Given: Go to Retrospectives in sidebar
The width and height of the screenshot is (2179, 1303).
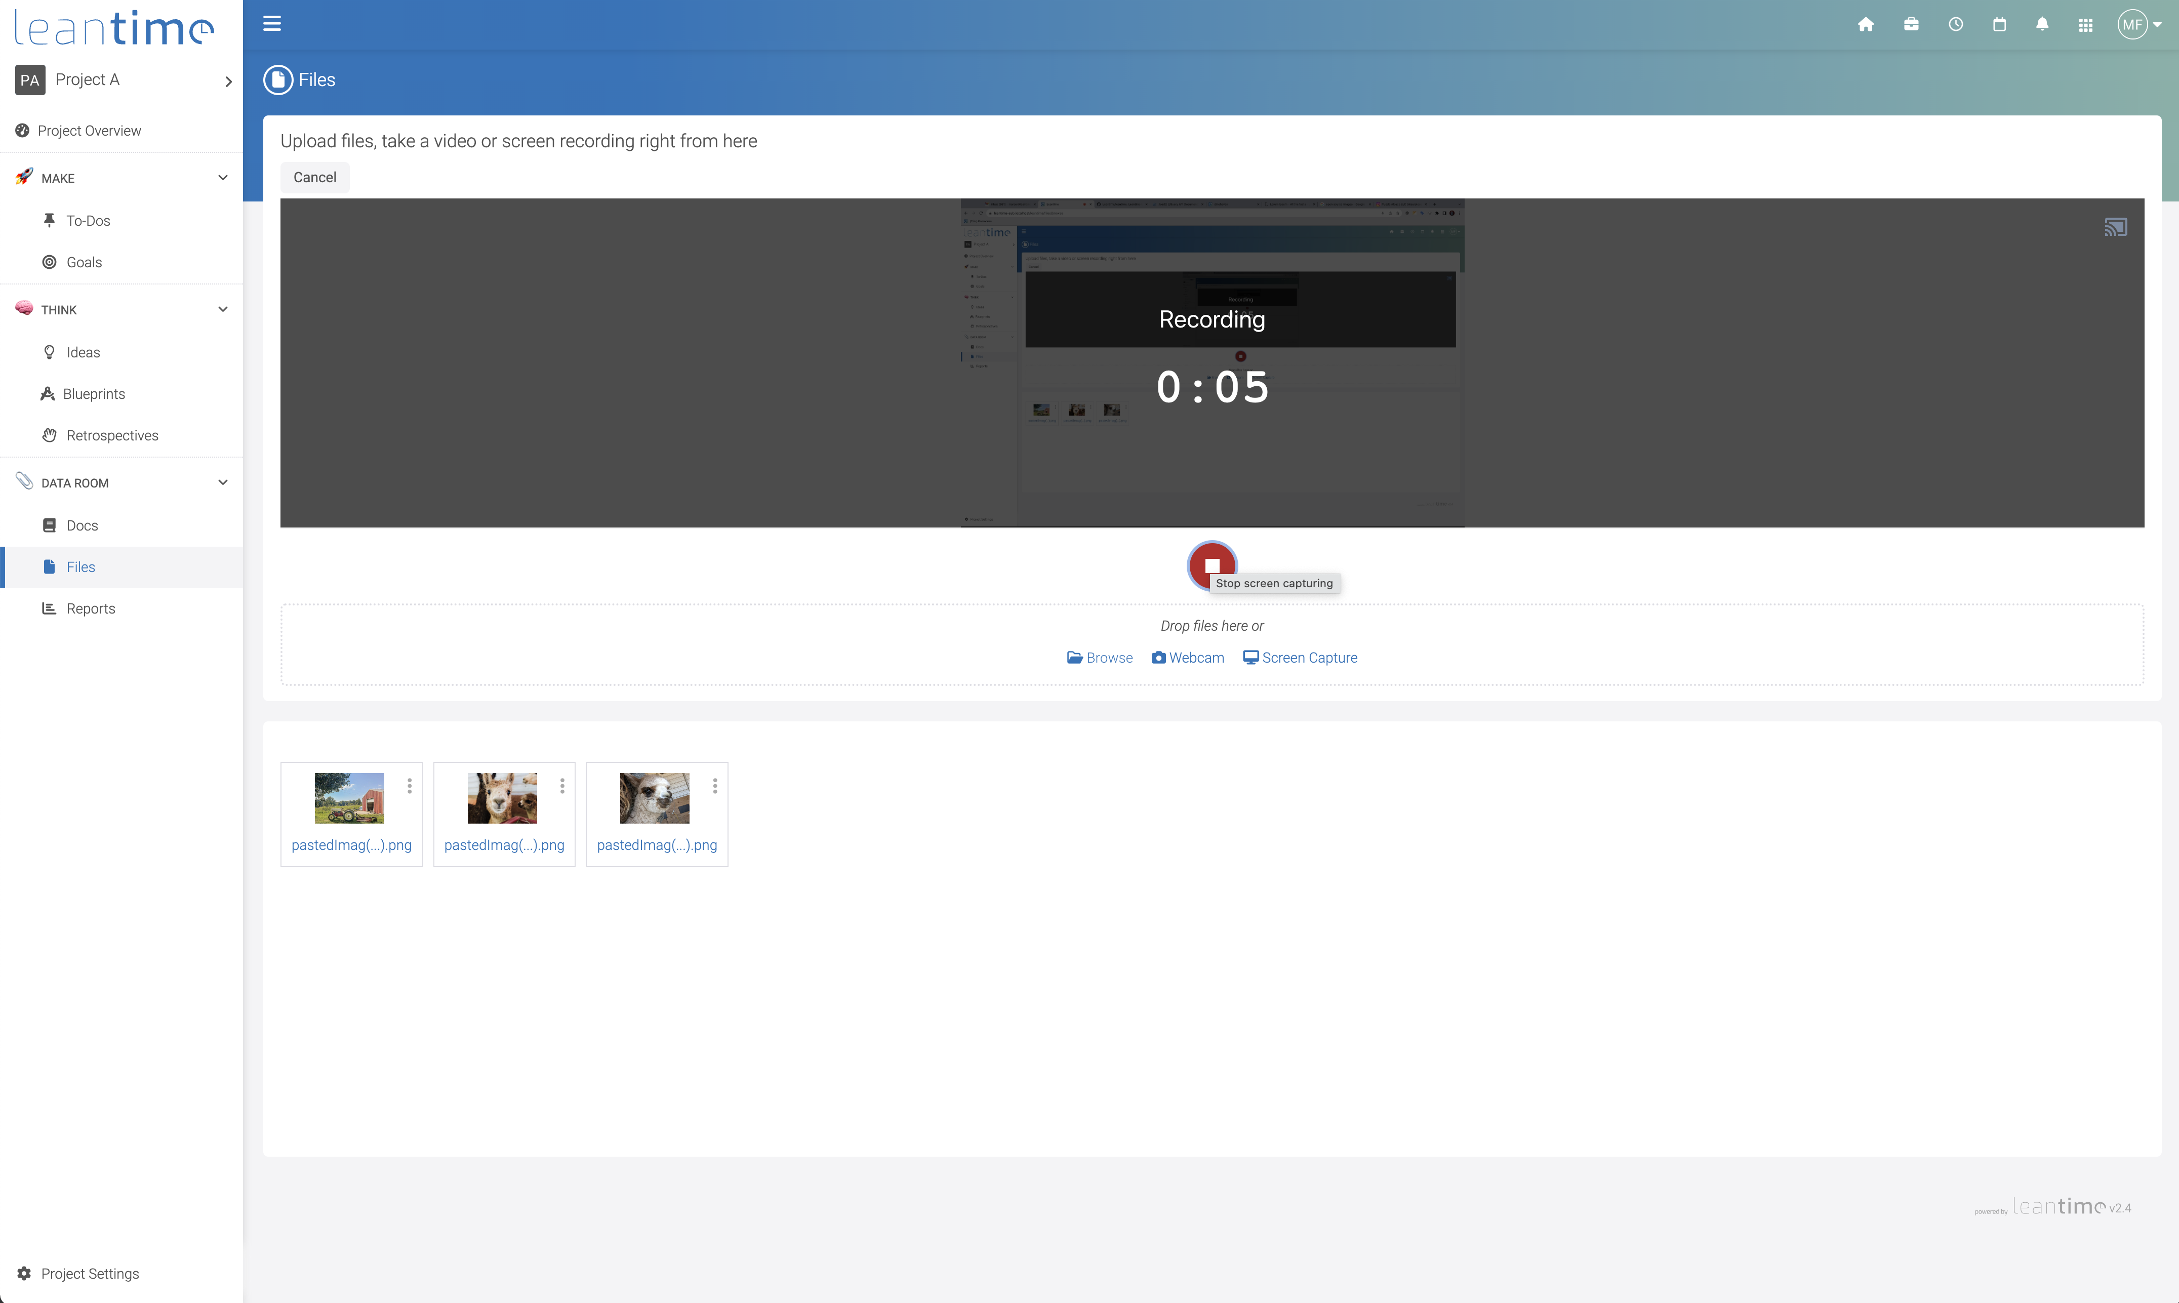Looking at the screenshot, I should [x=111, y=435].
